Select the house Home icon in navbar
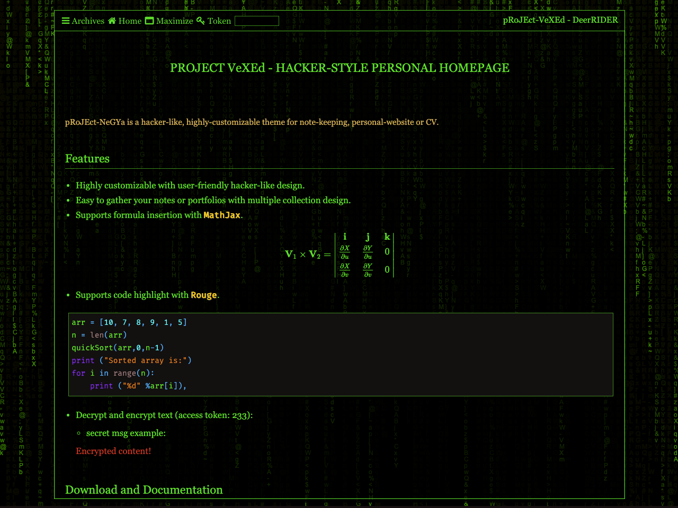This screenshot has height=508, width=678. 111,20
